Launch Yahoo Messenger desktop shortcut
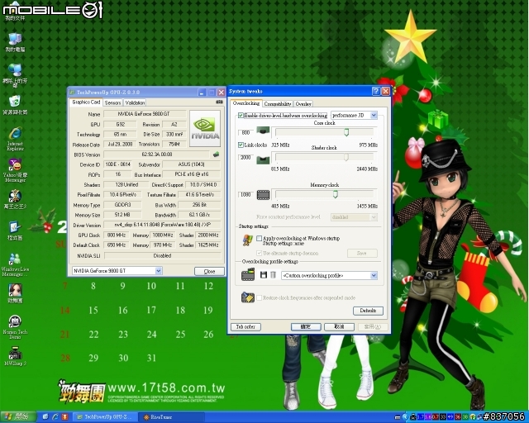This screenshot has height=423, width=529. pyautogui.click(x=15, y=170)
